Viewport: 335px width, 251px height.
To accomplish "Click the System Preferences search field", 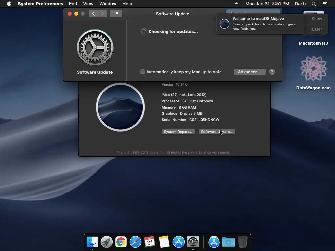I will [x=253, y=12].
